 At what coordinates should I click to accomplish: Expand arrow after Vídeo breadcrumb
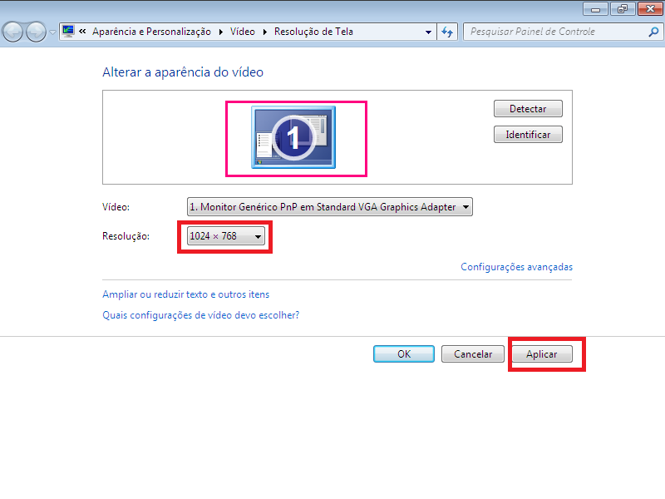(265, 32)
